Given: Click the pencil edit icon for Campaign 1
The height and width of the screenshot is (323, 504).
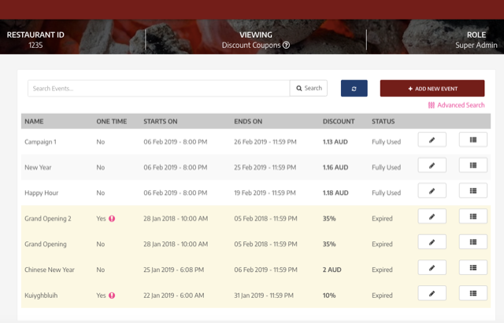Looking at the screenshot, I should pyautogui.click(x=432, y=140).
